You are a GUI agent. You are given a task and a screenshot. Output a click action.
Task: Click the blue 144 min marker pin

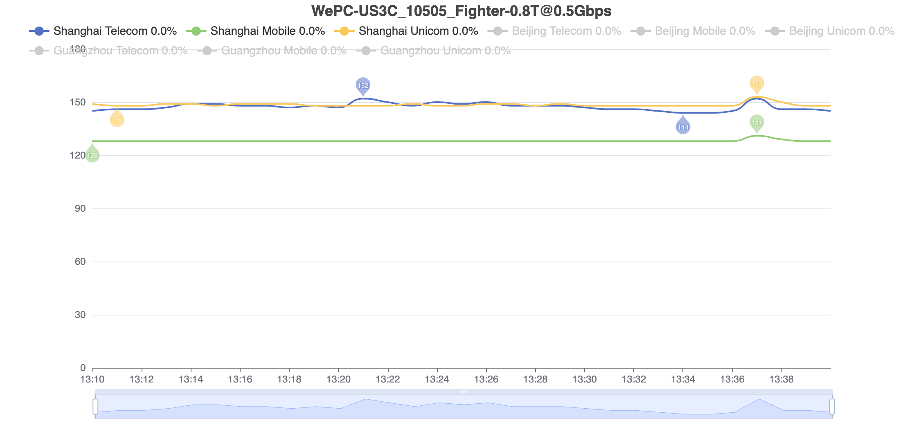683,127
